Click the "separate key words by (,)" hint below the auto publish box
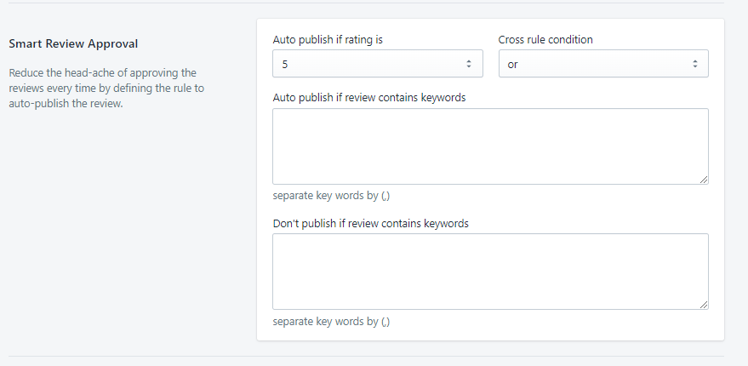 pyautogui.click(x=331, y=196)
